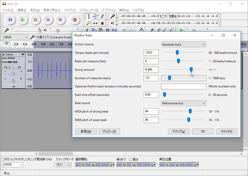Select the 長さ radio button

(130, 159)
